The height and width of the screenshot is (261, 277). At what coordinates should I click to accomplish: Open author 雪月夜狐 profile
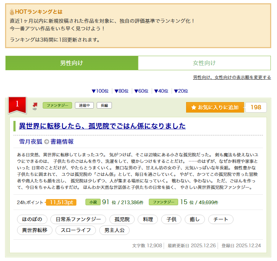coord(30,142)
